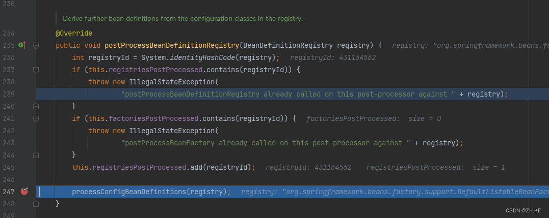Collapse the if block fold marker at line 237
Viewport: 549px width, 218px height.
36,70
